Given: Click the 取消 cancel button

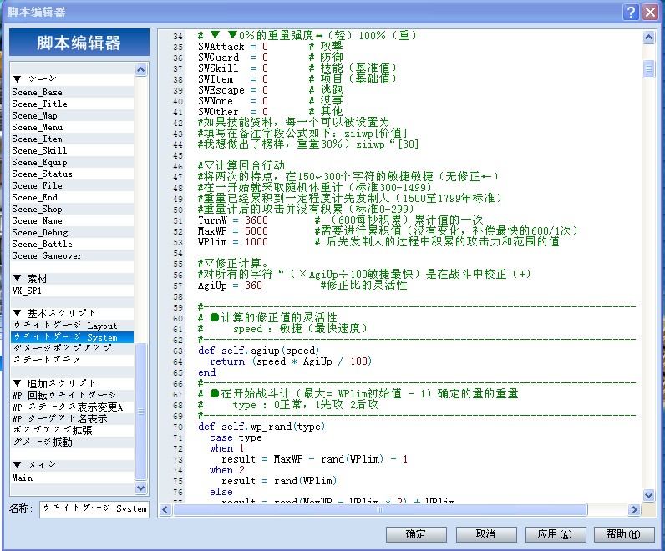Looking at the screenshot, I should point(486,534).
